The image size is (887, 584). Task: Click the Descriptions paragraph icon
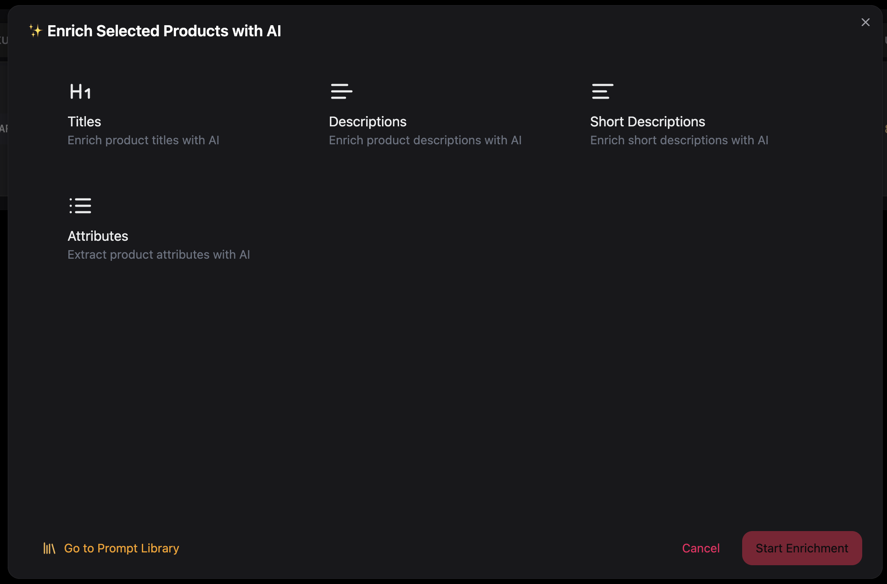point(341,91)
